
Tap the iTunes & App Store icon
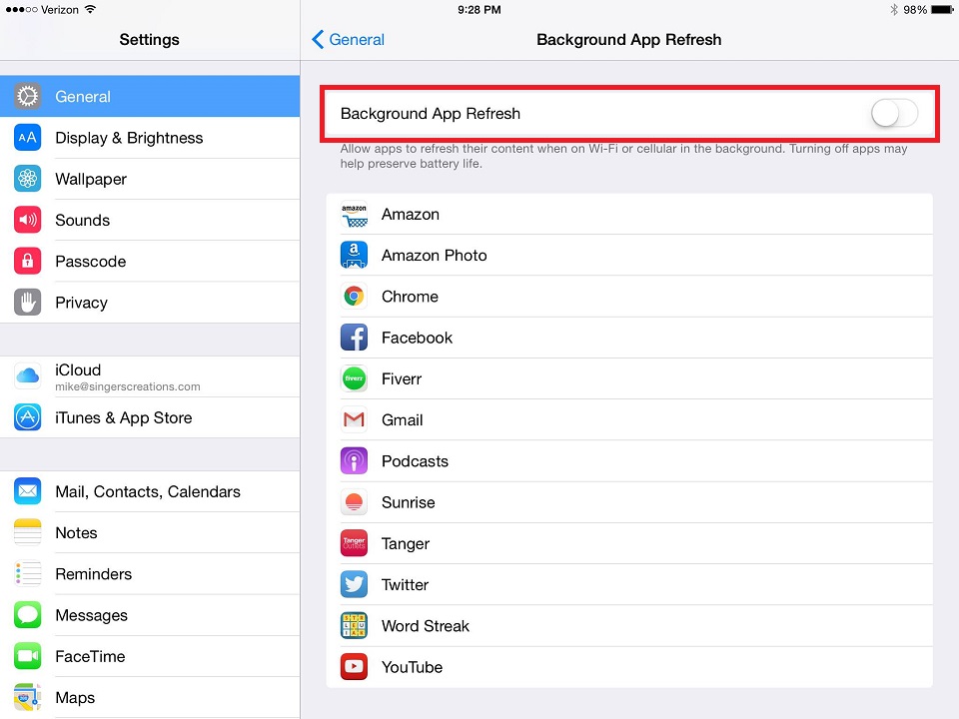click(28, 417)
